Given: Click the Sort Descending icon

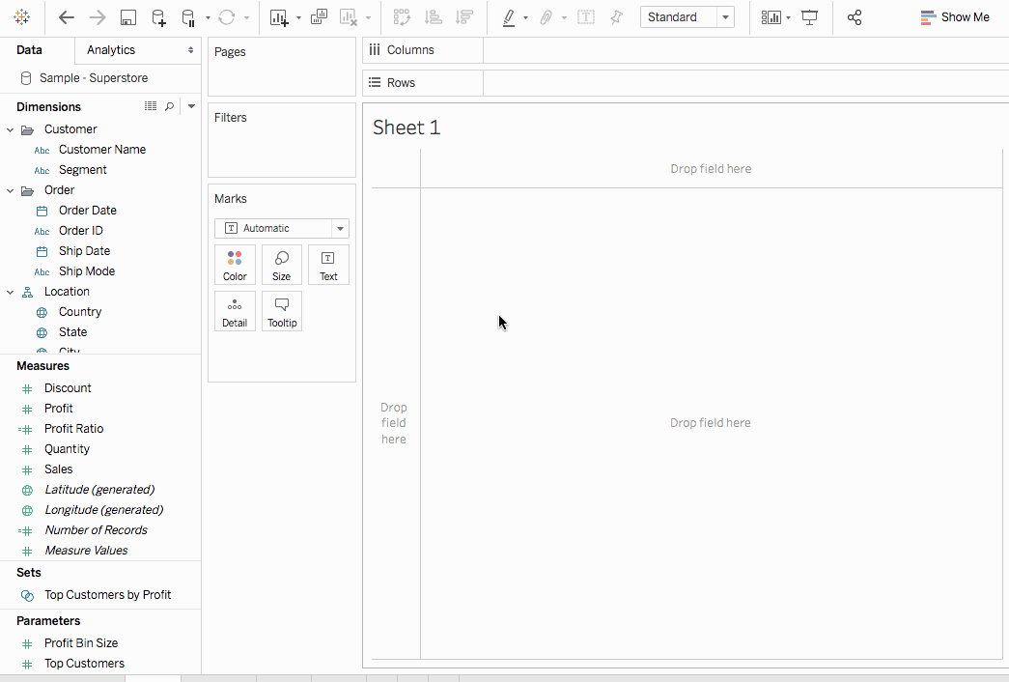Looking at the screenshot, I should click(x=464, y=17).
